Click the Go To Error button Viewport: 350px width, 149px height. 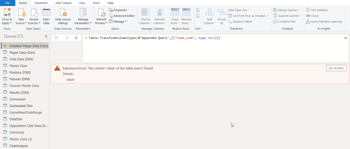[336, 68]
